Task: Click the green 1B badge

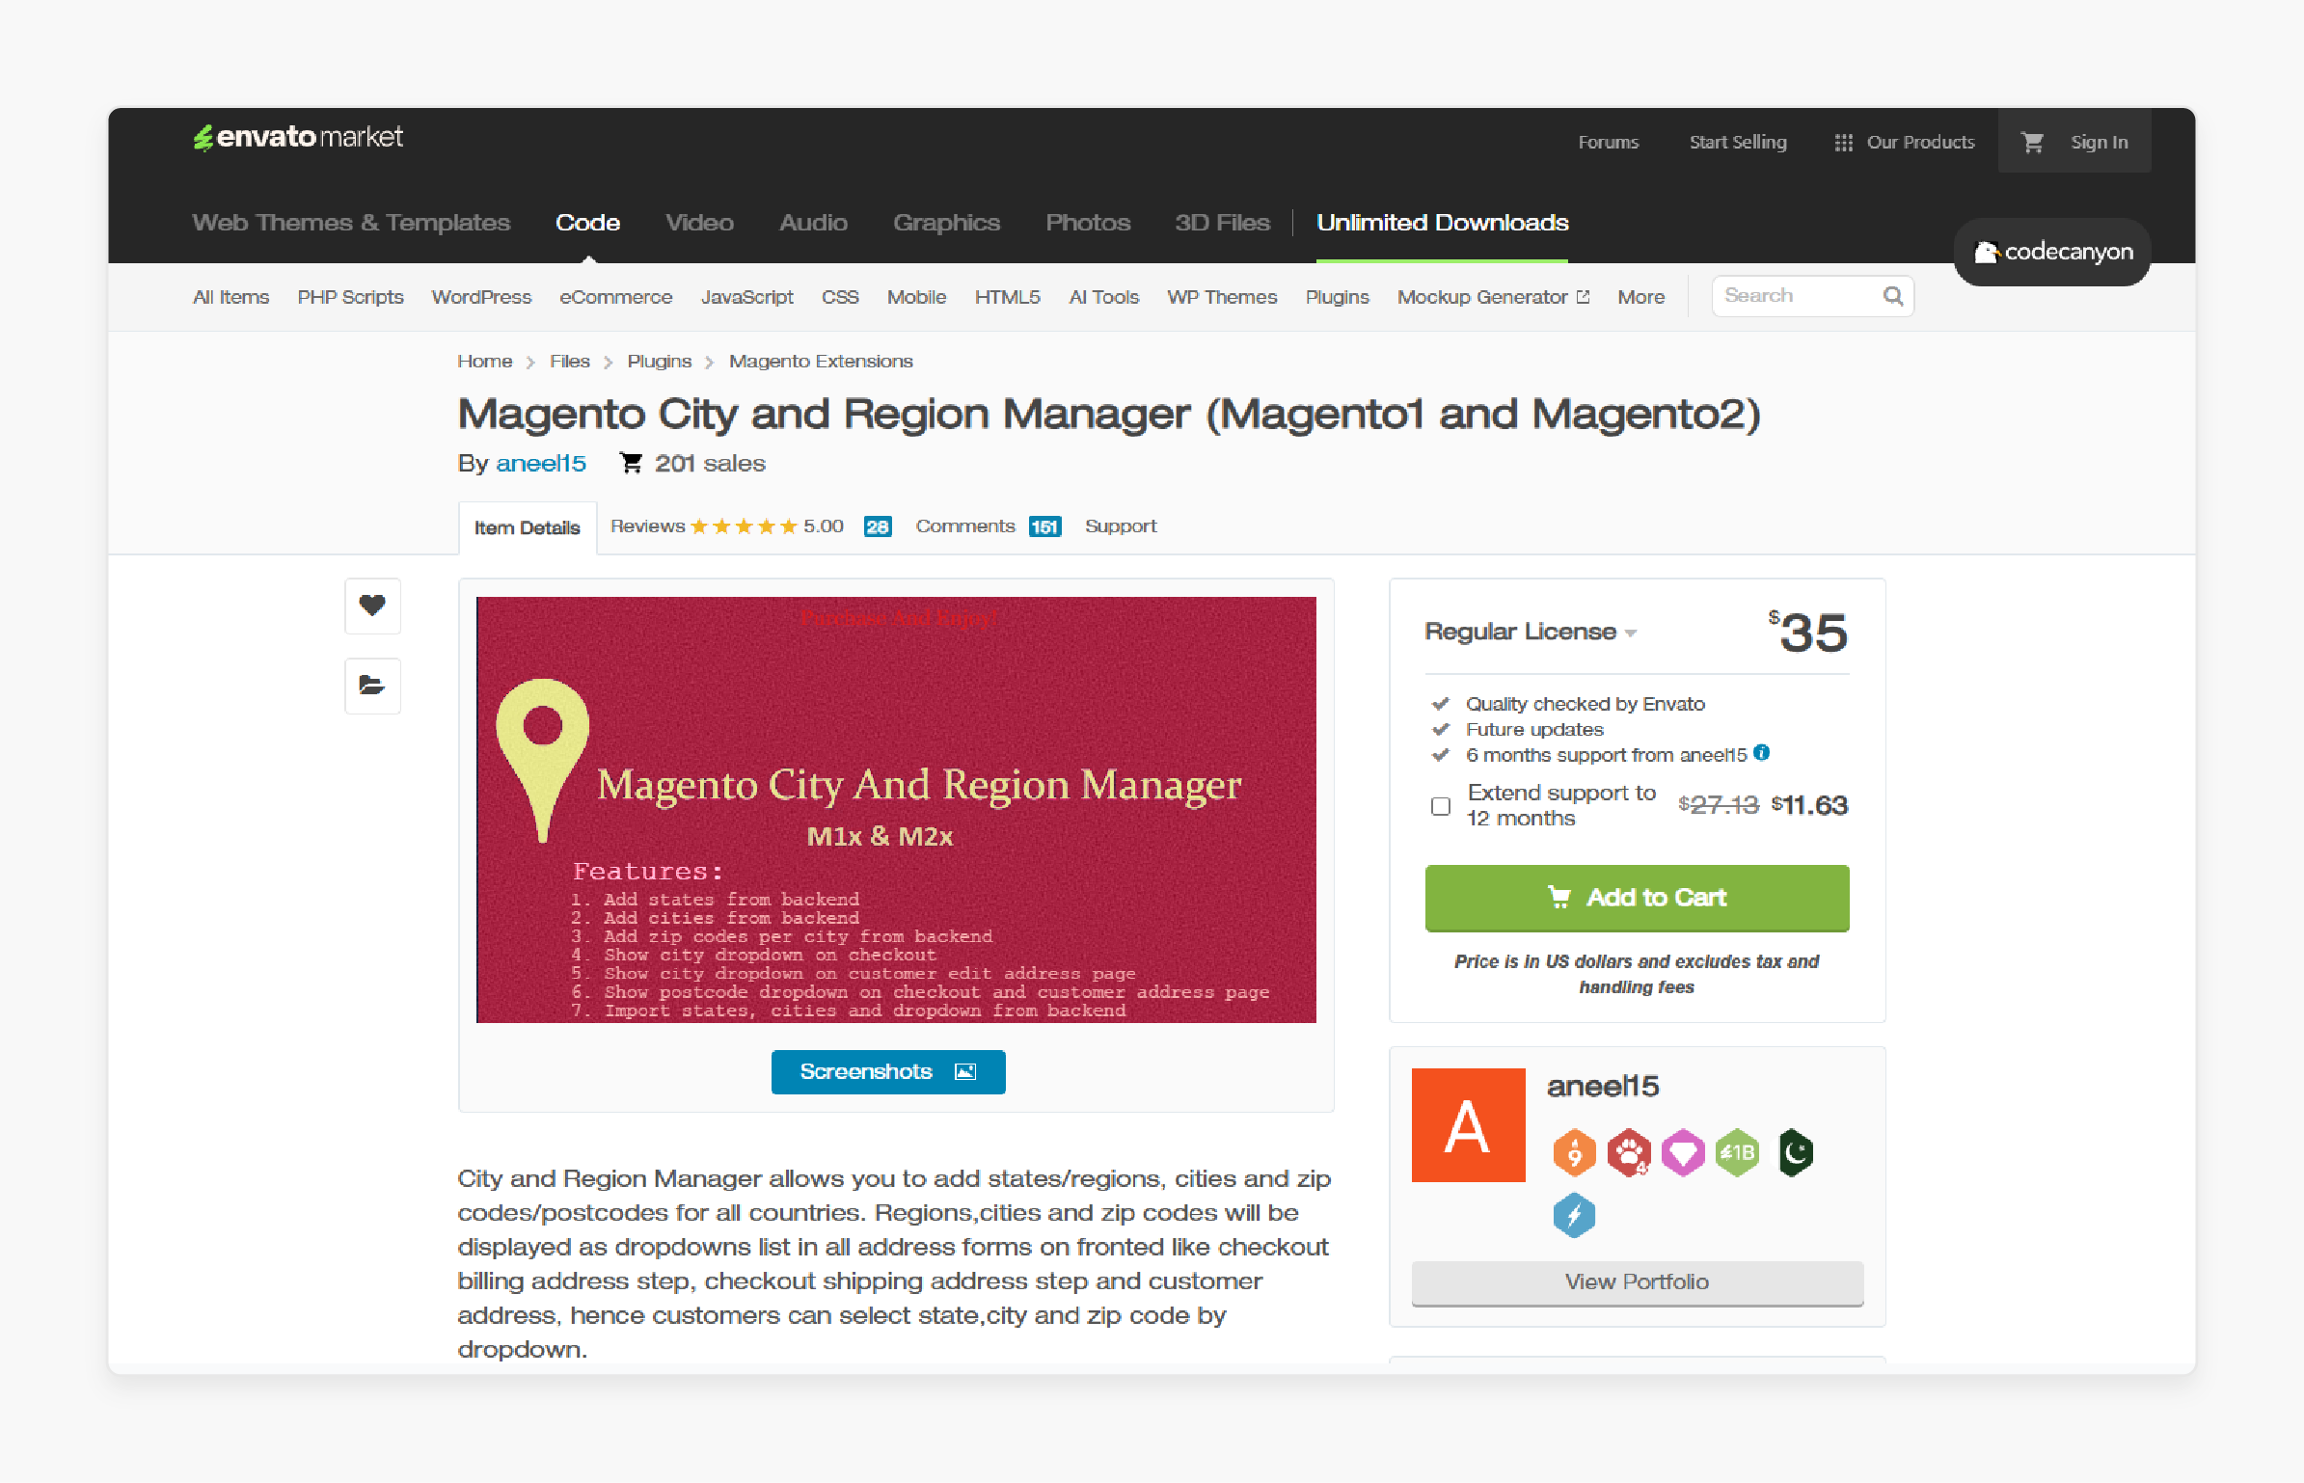Action: (x=1738, y=1152)
